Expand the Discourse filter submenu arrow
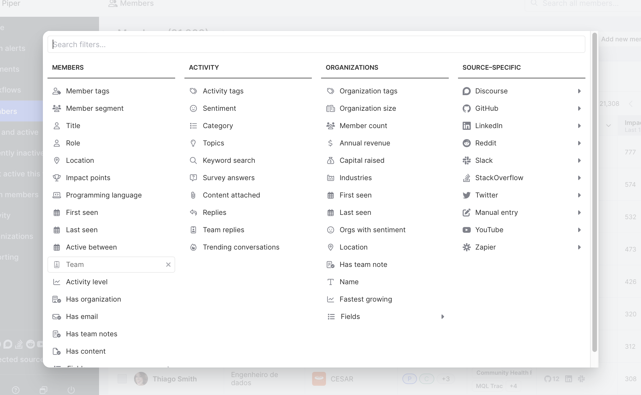This screenshot has height=395, width=641. 579,91
